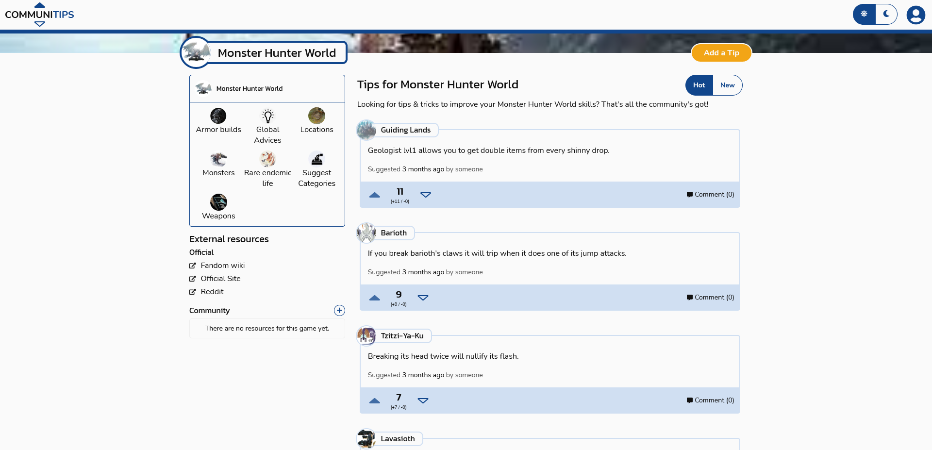The image size is (932, 450).
Task: Open the user account profile icon
Action: tap(915, 15)
